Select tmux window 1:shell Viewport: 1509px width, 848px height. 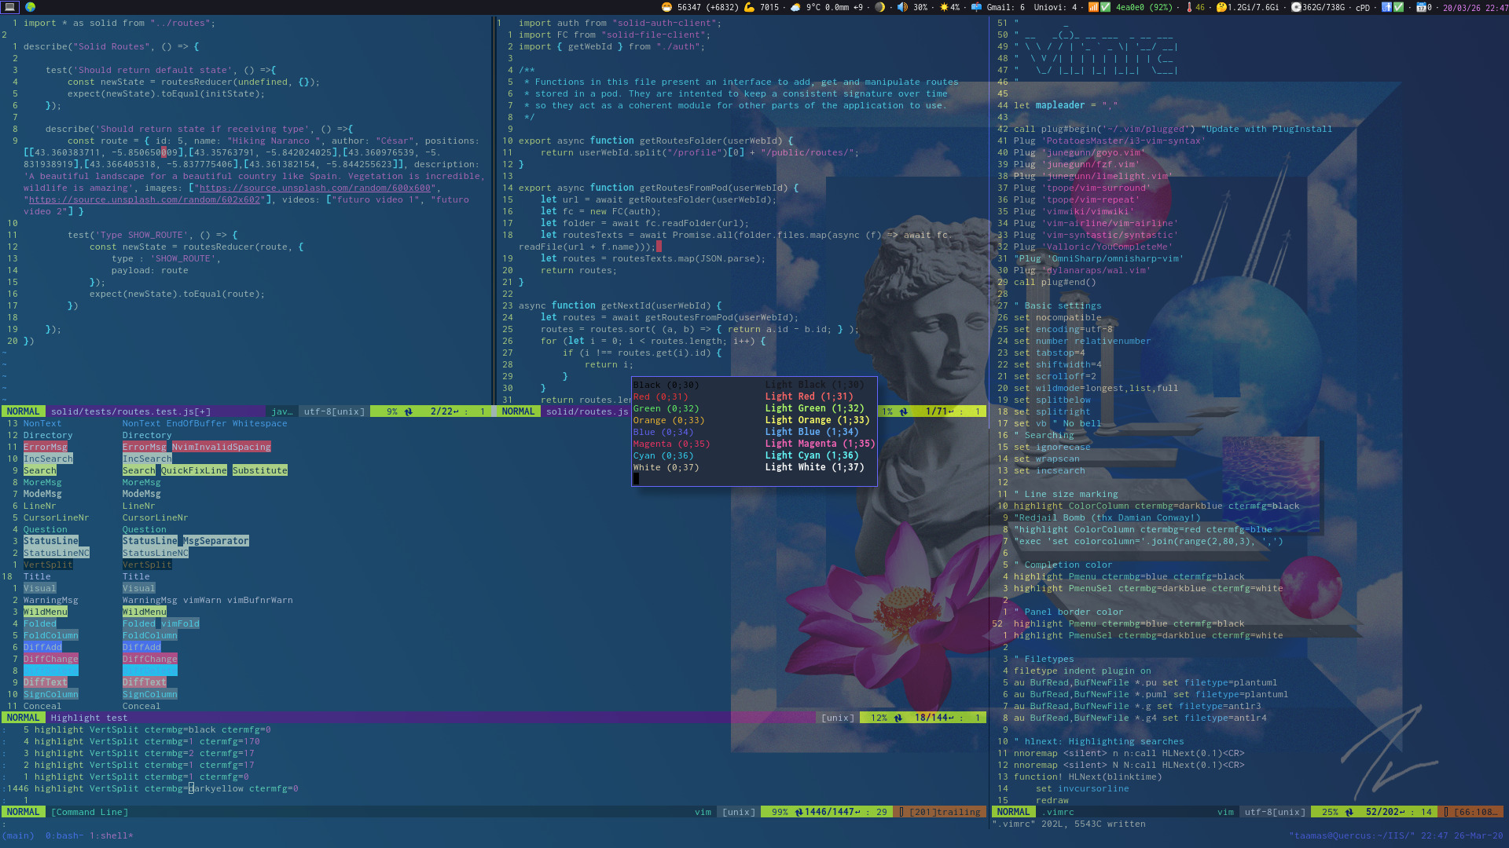pos(112,835)
